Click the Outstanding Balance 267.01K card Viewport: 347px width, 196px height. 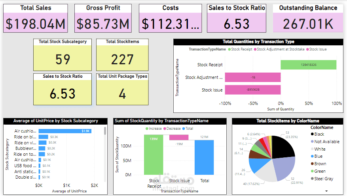point(308,18)
